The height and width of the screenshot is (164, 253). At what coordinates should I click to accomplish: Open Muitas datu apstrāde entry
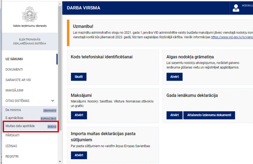click(20, 126)
